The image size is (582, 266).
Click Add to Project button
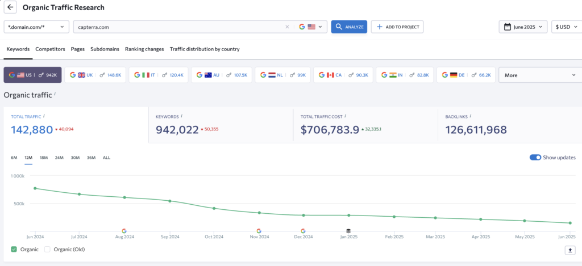[397, 27]
